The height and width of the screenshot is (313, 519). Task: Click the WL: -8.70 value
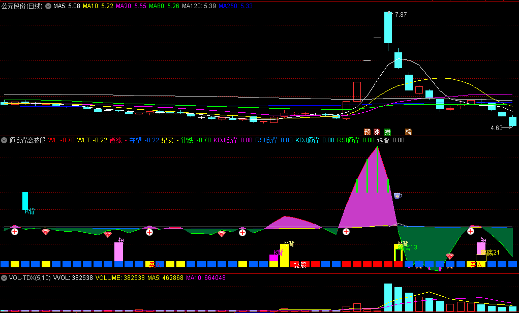tap(61, 140)
